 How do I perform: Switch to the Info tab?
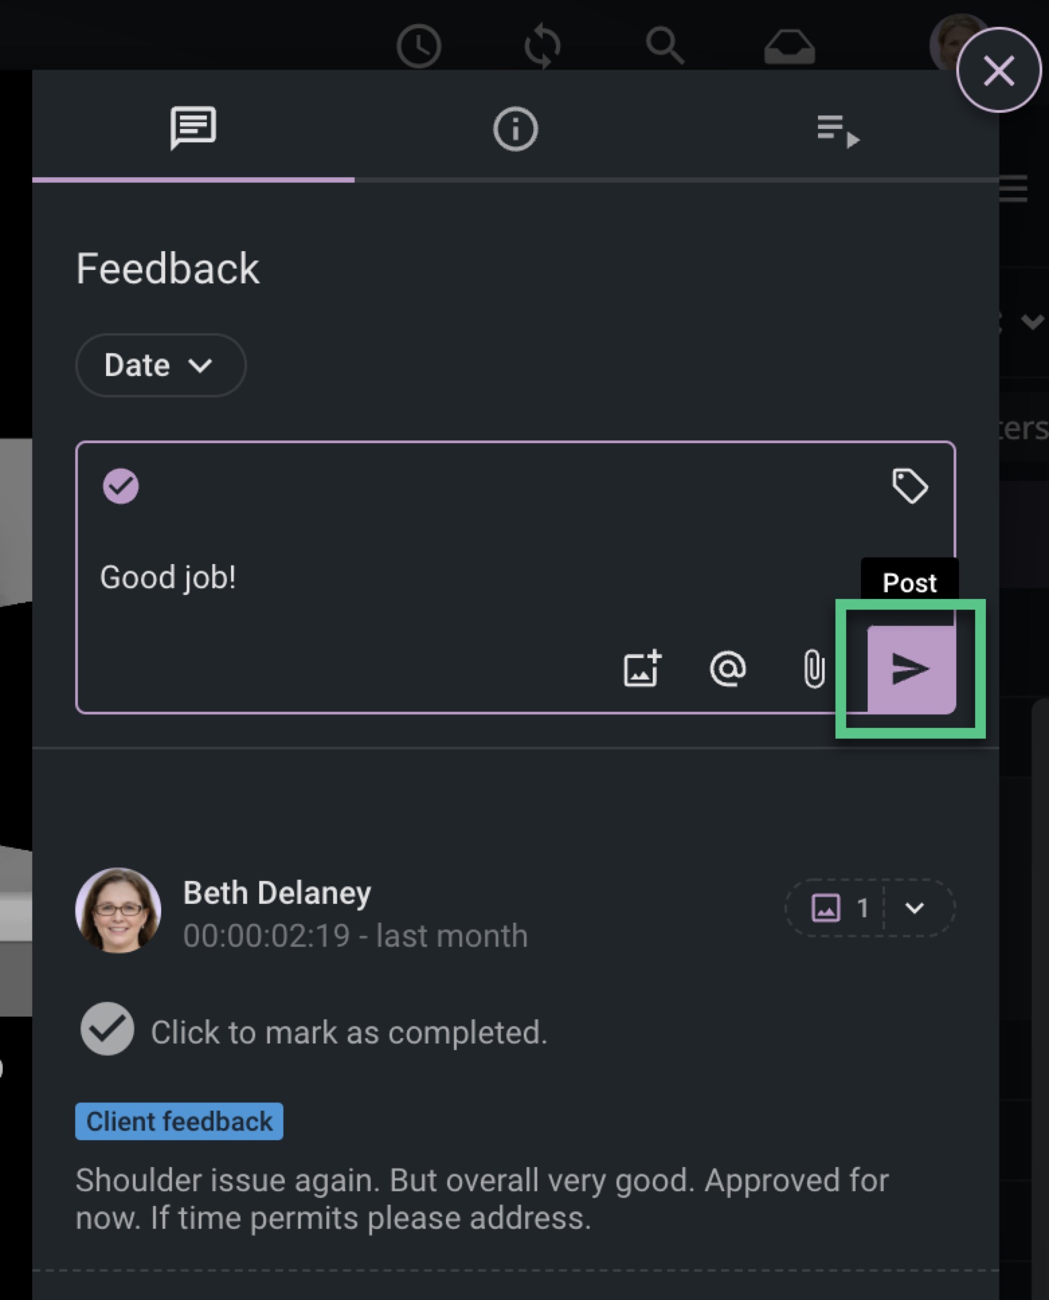pos(515,129)
